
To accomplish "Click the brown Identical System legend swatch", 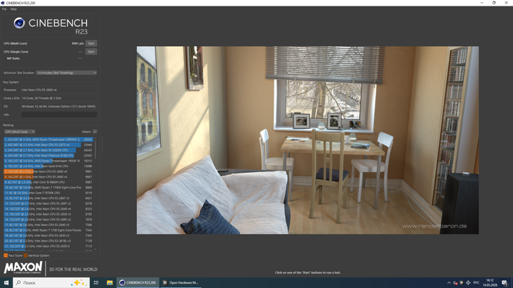I will [26, 255].
